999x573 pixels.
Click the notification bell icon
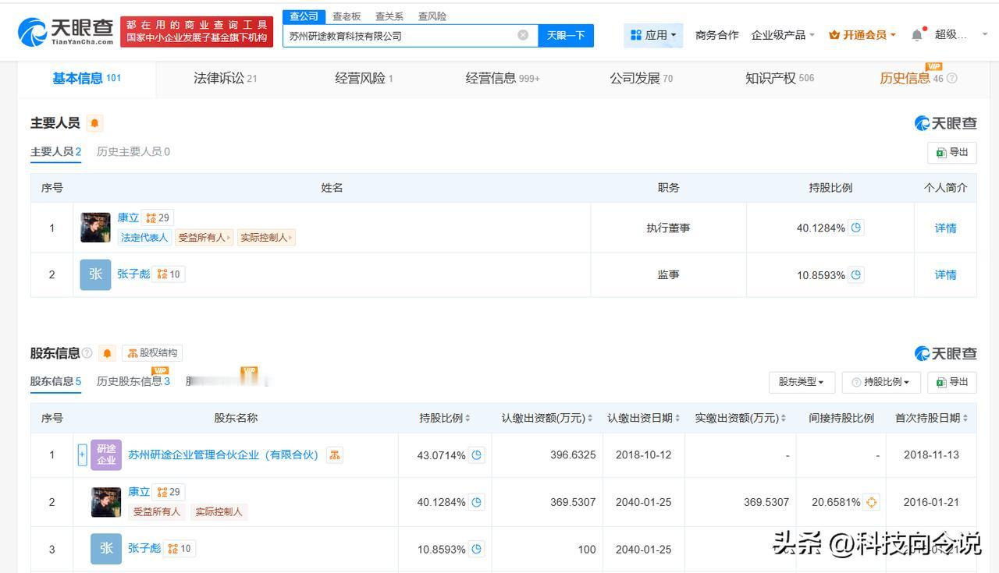[917, 35]
